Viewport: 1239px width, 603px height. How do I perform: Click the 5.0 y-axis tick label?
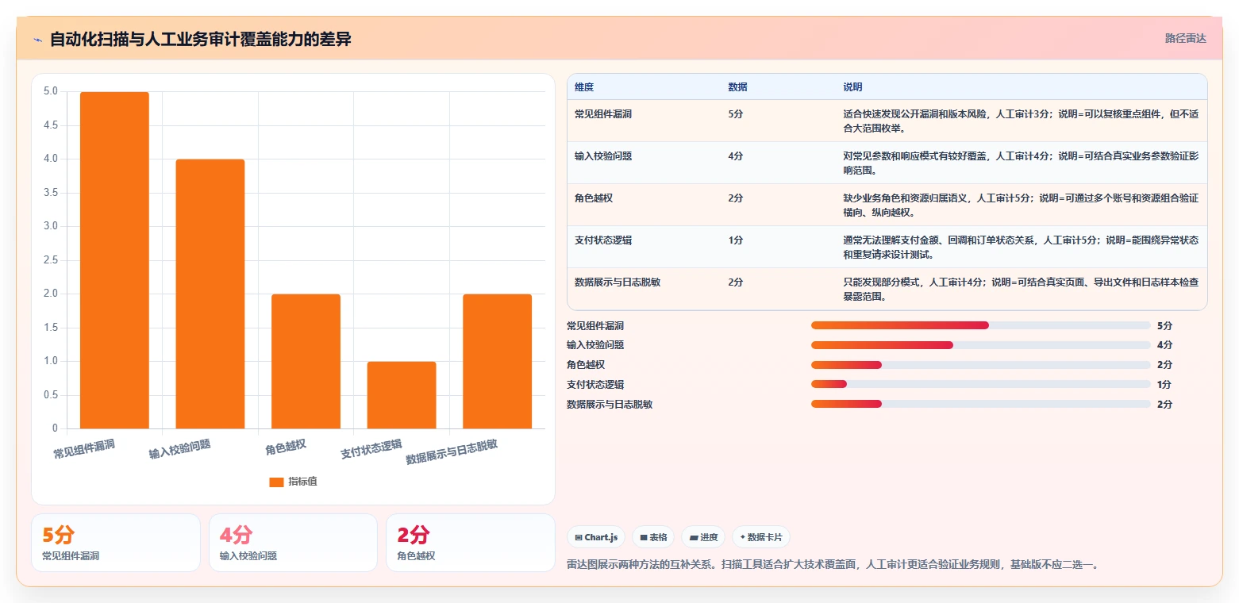click(50, 91)
